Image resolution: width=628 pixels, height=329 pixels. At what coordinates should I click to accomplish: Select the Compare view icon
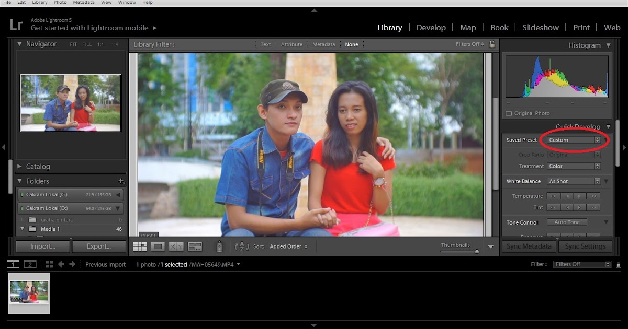click(x=176, y=246)
